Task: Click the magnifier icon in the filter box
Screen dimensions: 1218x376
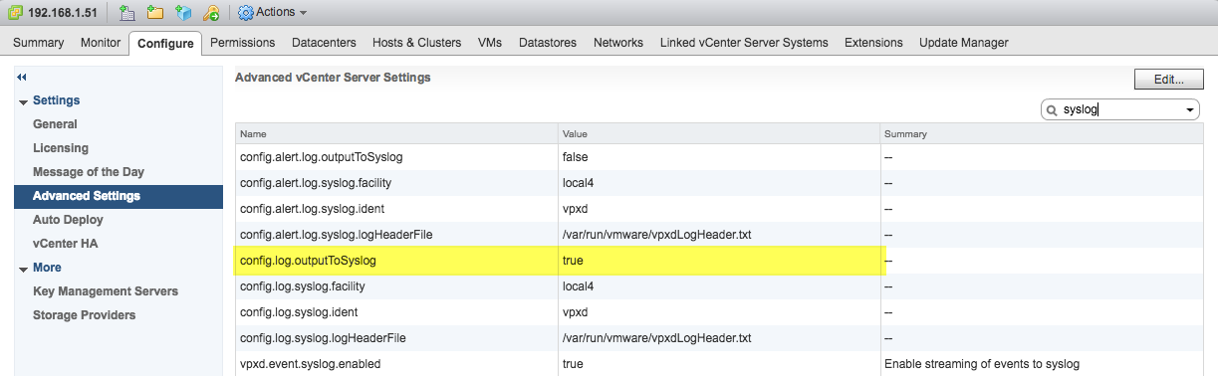Action: click(1052, 110)
